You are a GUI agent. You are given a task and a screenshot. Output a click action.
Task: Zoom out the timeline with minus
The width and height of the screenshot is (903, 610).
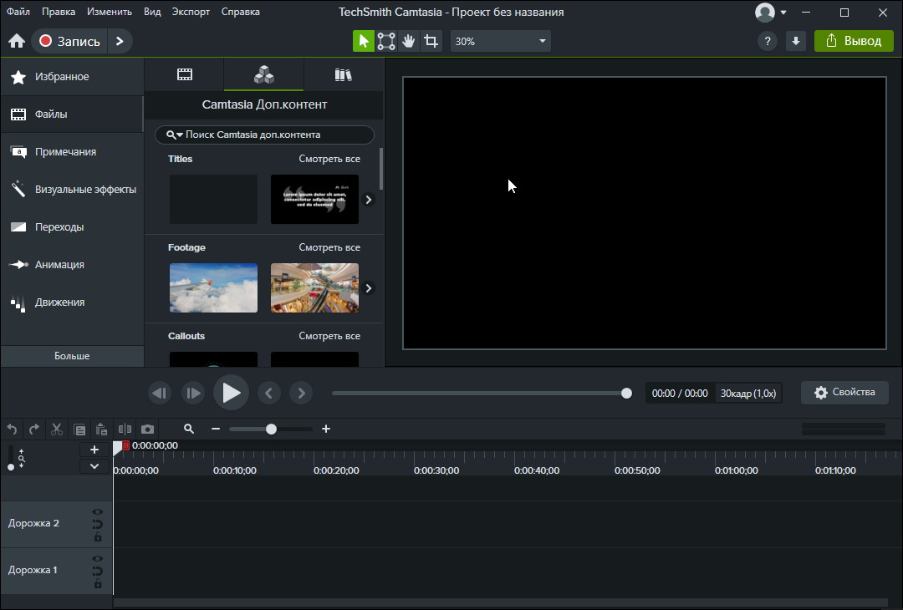(x=216, y=429)
